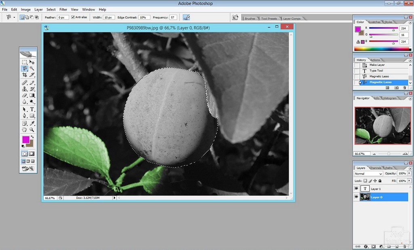Select the Move tool
Screen dimensions: 414x250
(32, 62)
